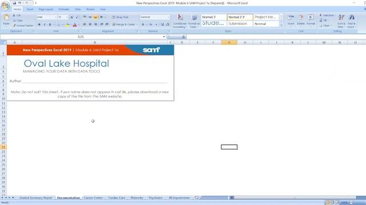Select column G header
The width and height of the screenshot is (366, 205).
point(229,42)
